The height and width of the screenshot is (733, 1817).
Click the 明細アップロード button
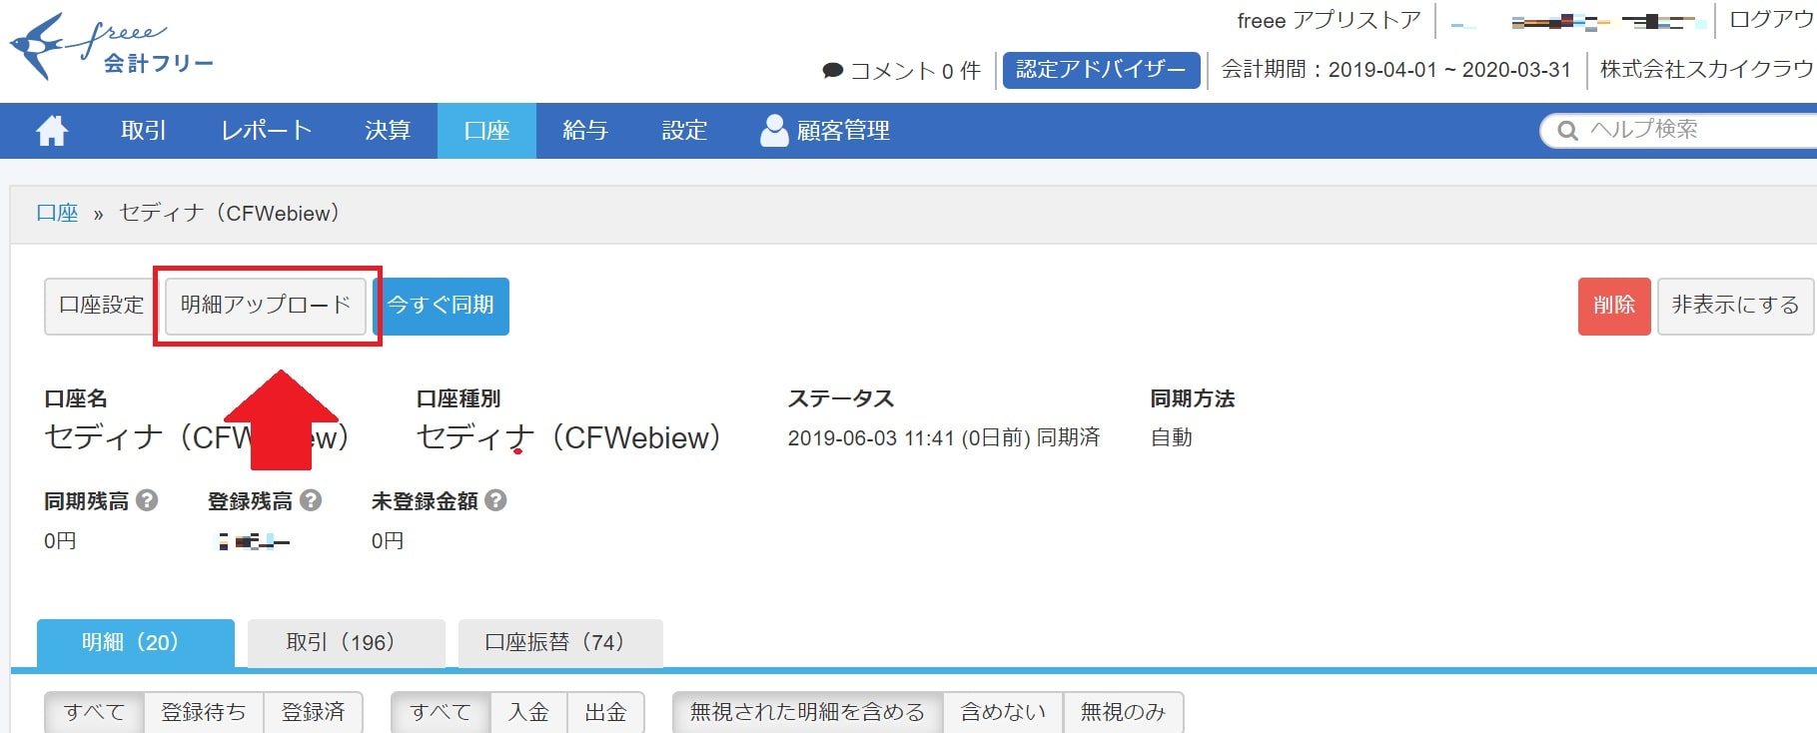266,306
